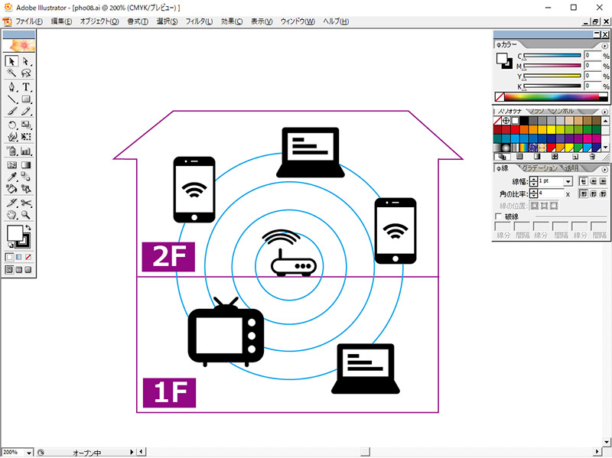
Task: Open the Swatches panel options menu
Action: point(604,112)
